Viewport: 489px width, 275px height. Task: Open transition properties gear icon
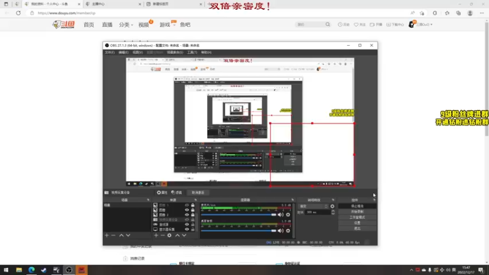(x=332, y=207)
